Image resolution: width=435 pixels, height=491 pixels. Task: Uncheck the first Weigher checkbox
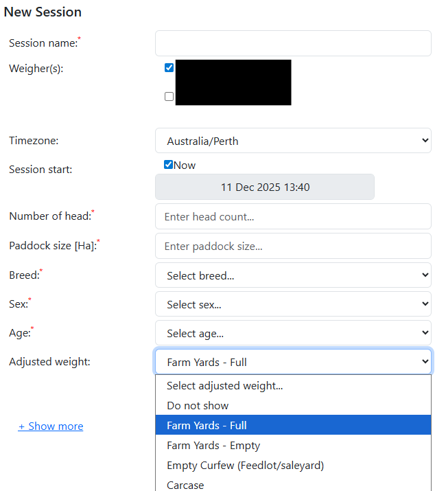(x=169, y=68)
